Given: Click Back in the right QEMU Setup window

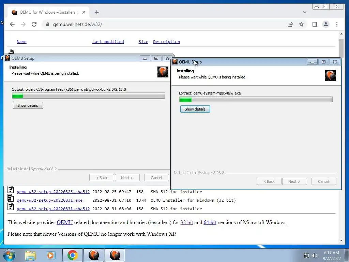Looking at the screenshot, I should pyautogui.click(x=269, y=181).
